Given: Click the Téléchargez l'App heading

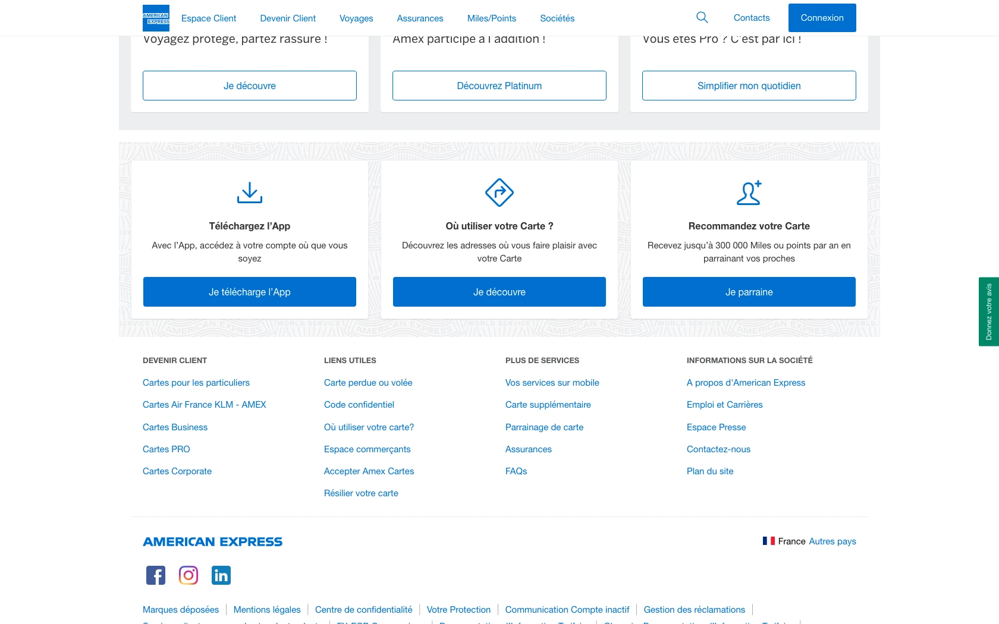Looking at the screenshot, I should (x=250, y=226).
